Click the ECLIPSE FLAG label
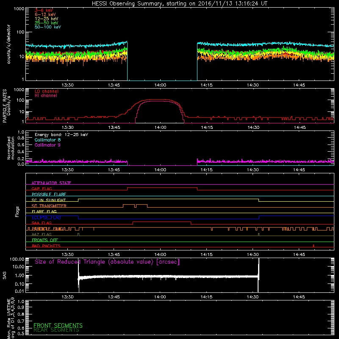The width and height of the screenshot is (339, 339). tap(46, 217)
